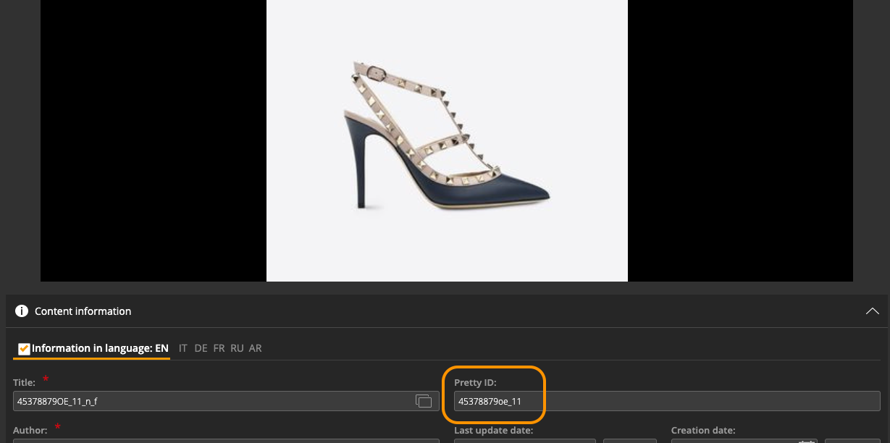The height and width of the screenshot is (443, 890).
Task: Click the Title: field label
Action: click(x=24, y=382)
